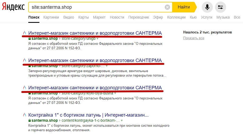Switch to the Кью tab
243x136 pixels.
pyautogui.click(x=193, y=17)
